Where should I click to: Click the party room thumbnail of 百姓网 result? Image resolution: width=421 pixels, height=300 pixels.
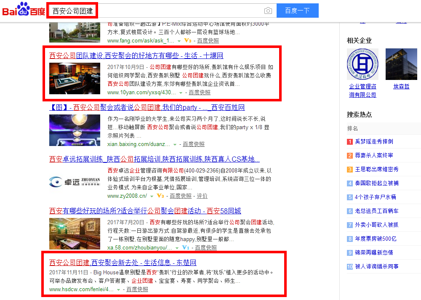point(75,130)
